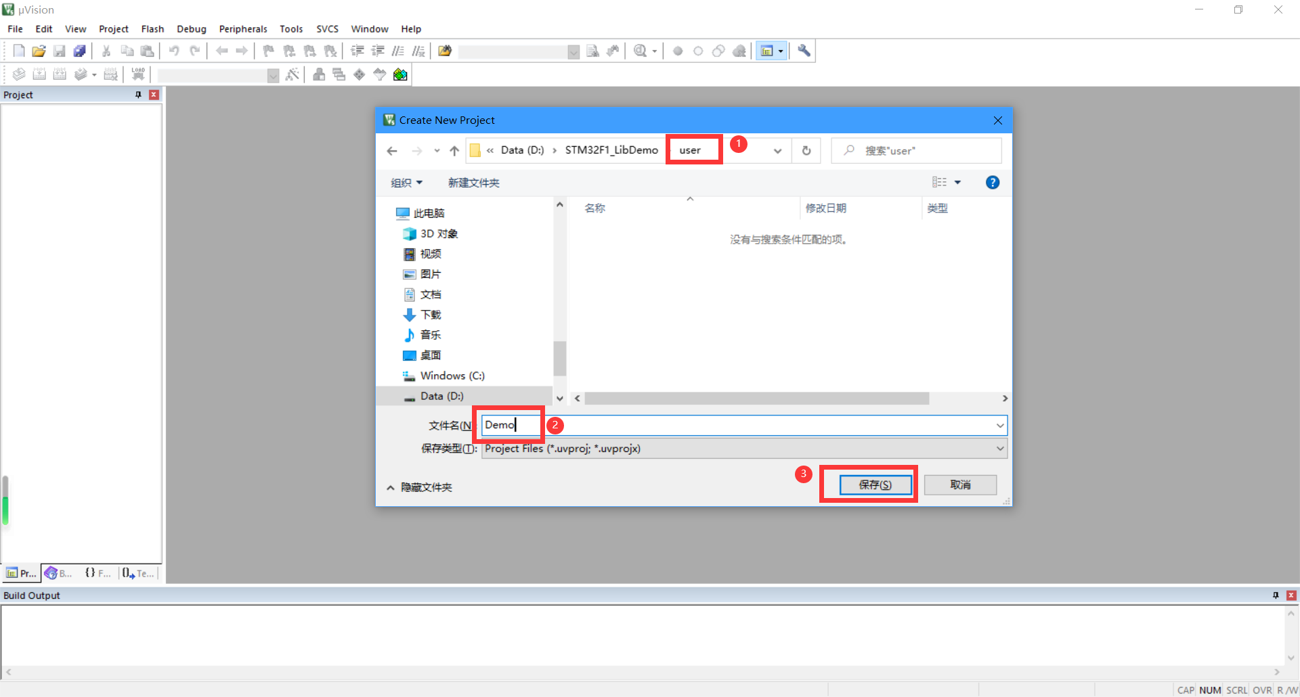
Task: Click the Start Debug Session magnifier icon
Action: tap(640, 51)
